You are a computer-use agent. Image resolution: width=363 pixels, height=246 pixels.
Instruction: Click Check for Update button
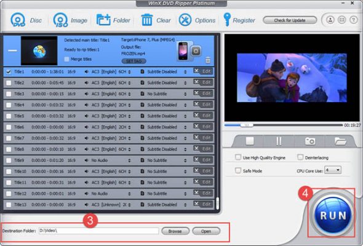coord(290,20)
